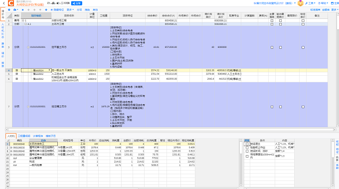339x189 pixels.
Task: Open 定额库 panel link
Action: (326, 10)
